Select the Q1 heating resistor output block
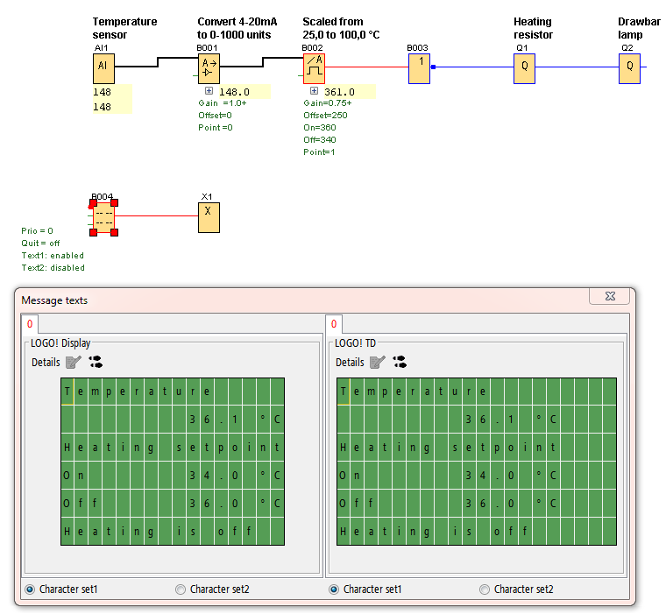This screenshot has height=614, width=666. tap(524, 68)
